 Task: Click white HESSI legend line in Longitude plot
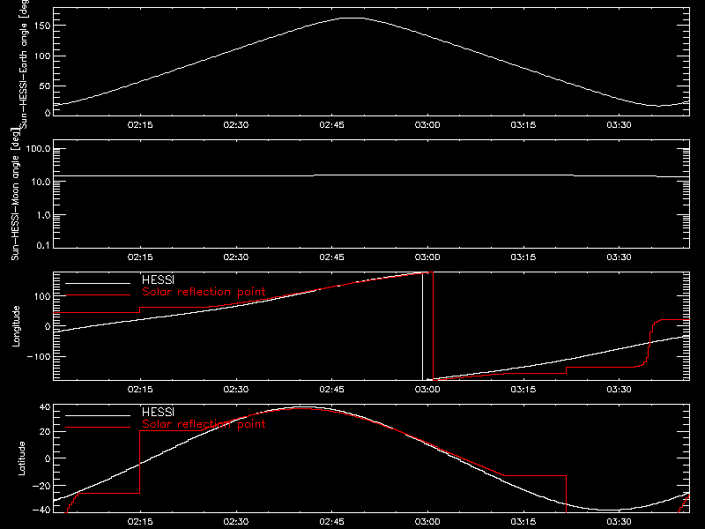coord(98,283)
